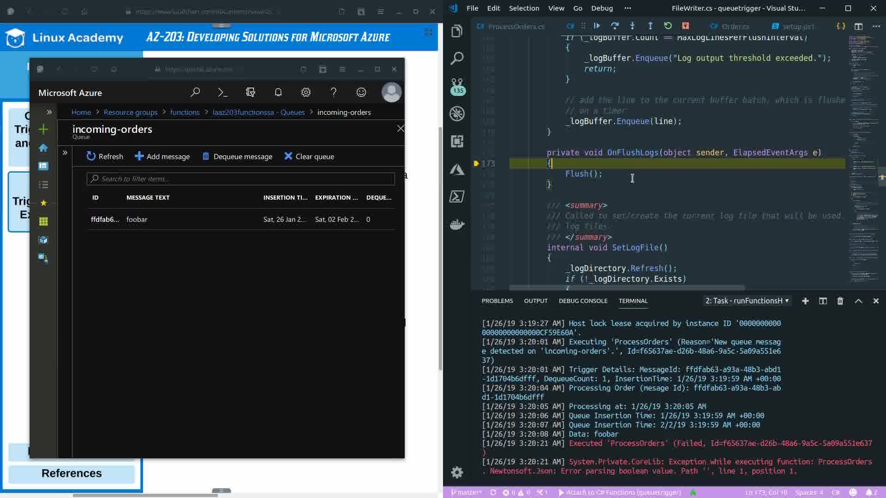The height and width of the screenshot is (498, 886).
Task: Toggle the breakpoint on line 173
Action: pos(476,163)
